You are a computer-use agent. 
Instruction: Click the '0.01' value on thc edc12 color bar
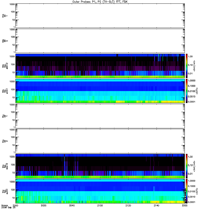coord(190,174)
